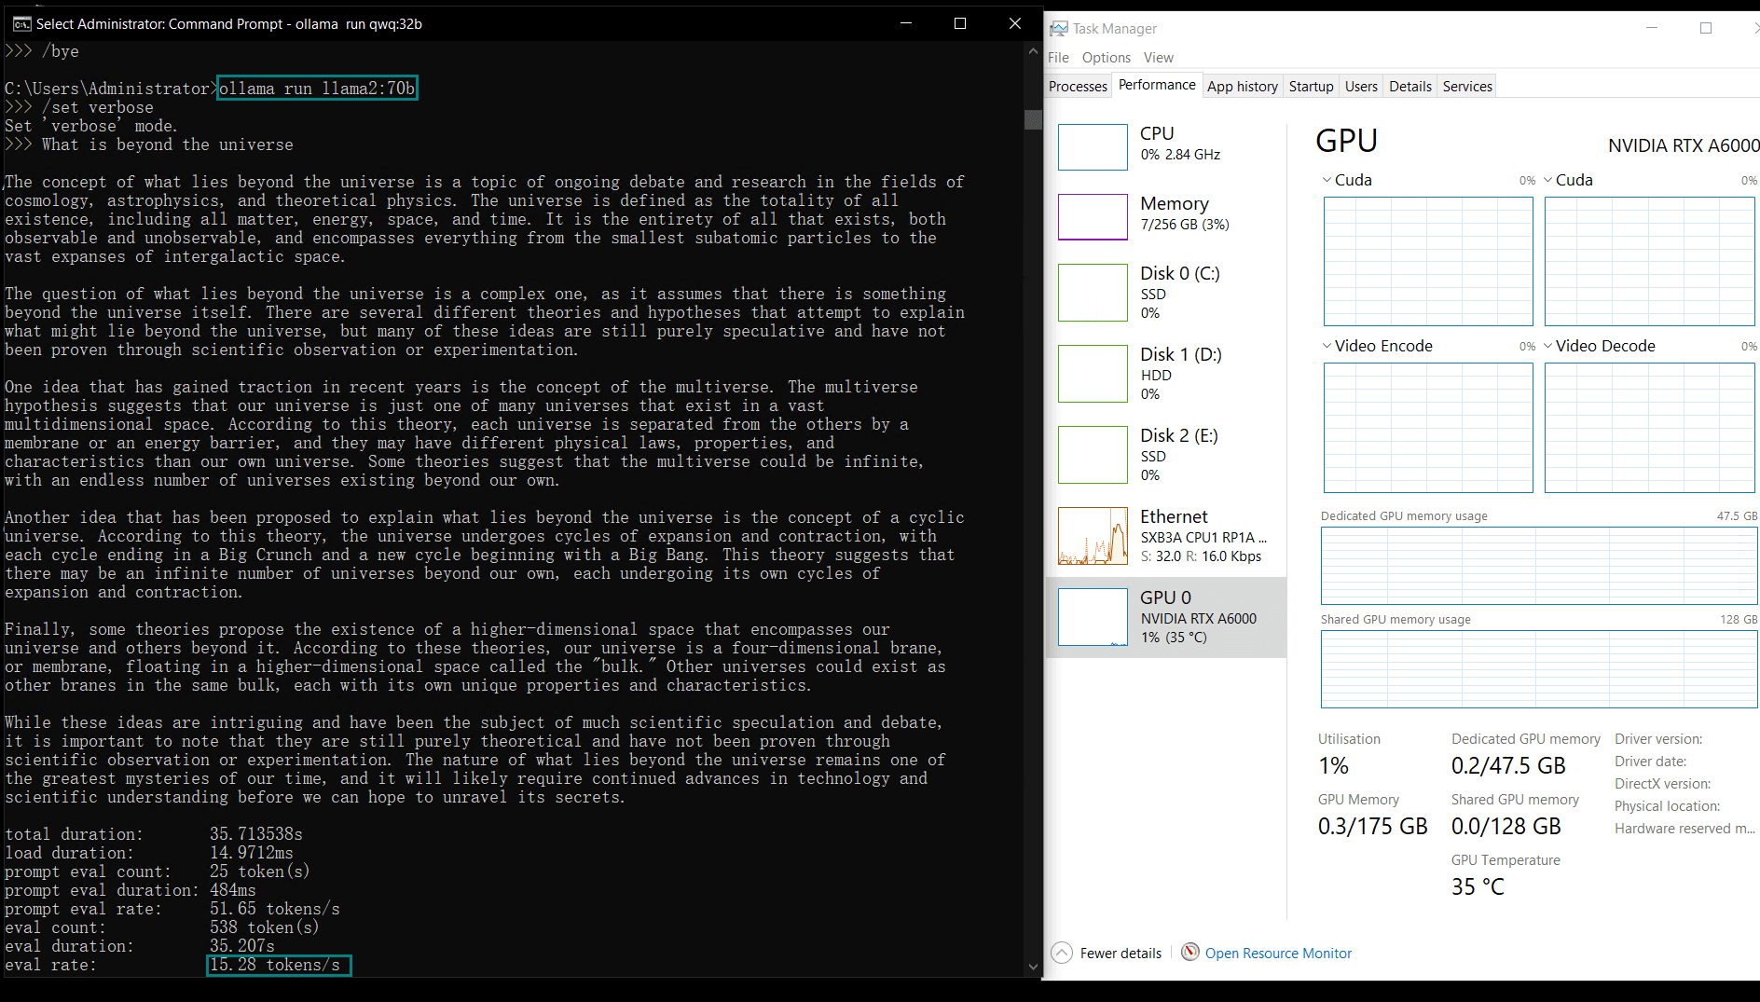Screen dimensions: 1760x1002
Task: Click the Resource Monitor gauge icon
Action: coord(1190,952)
